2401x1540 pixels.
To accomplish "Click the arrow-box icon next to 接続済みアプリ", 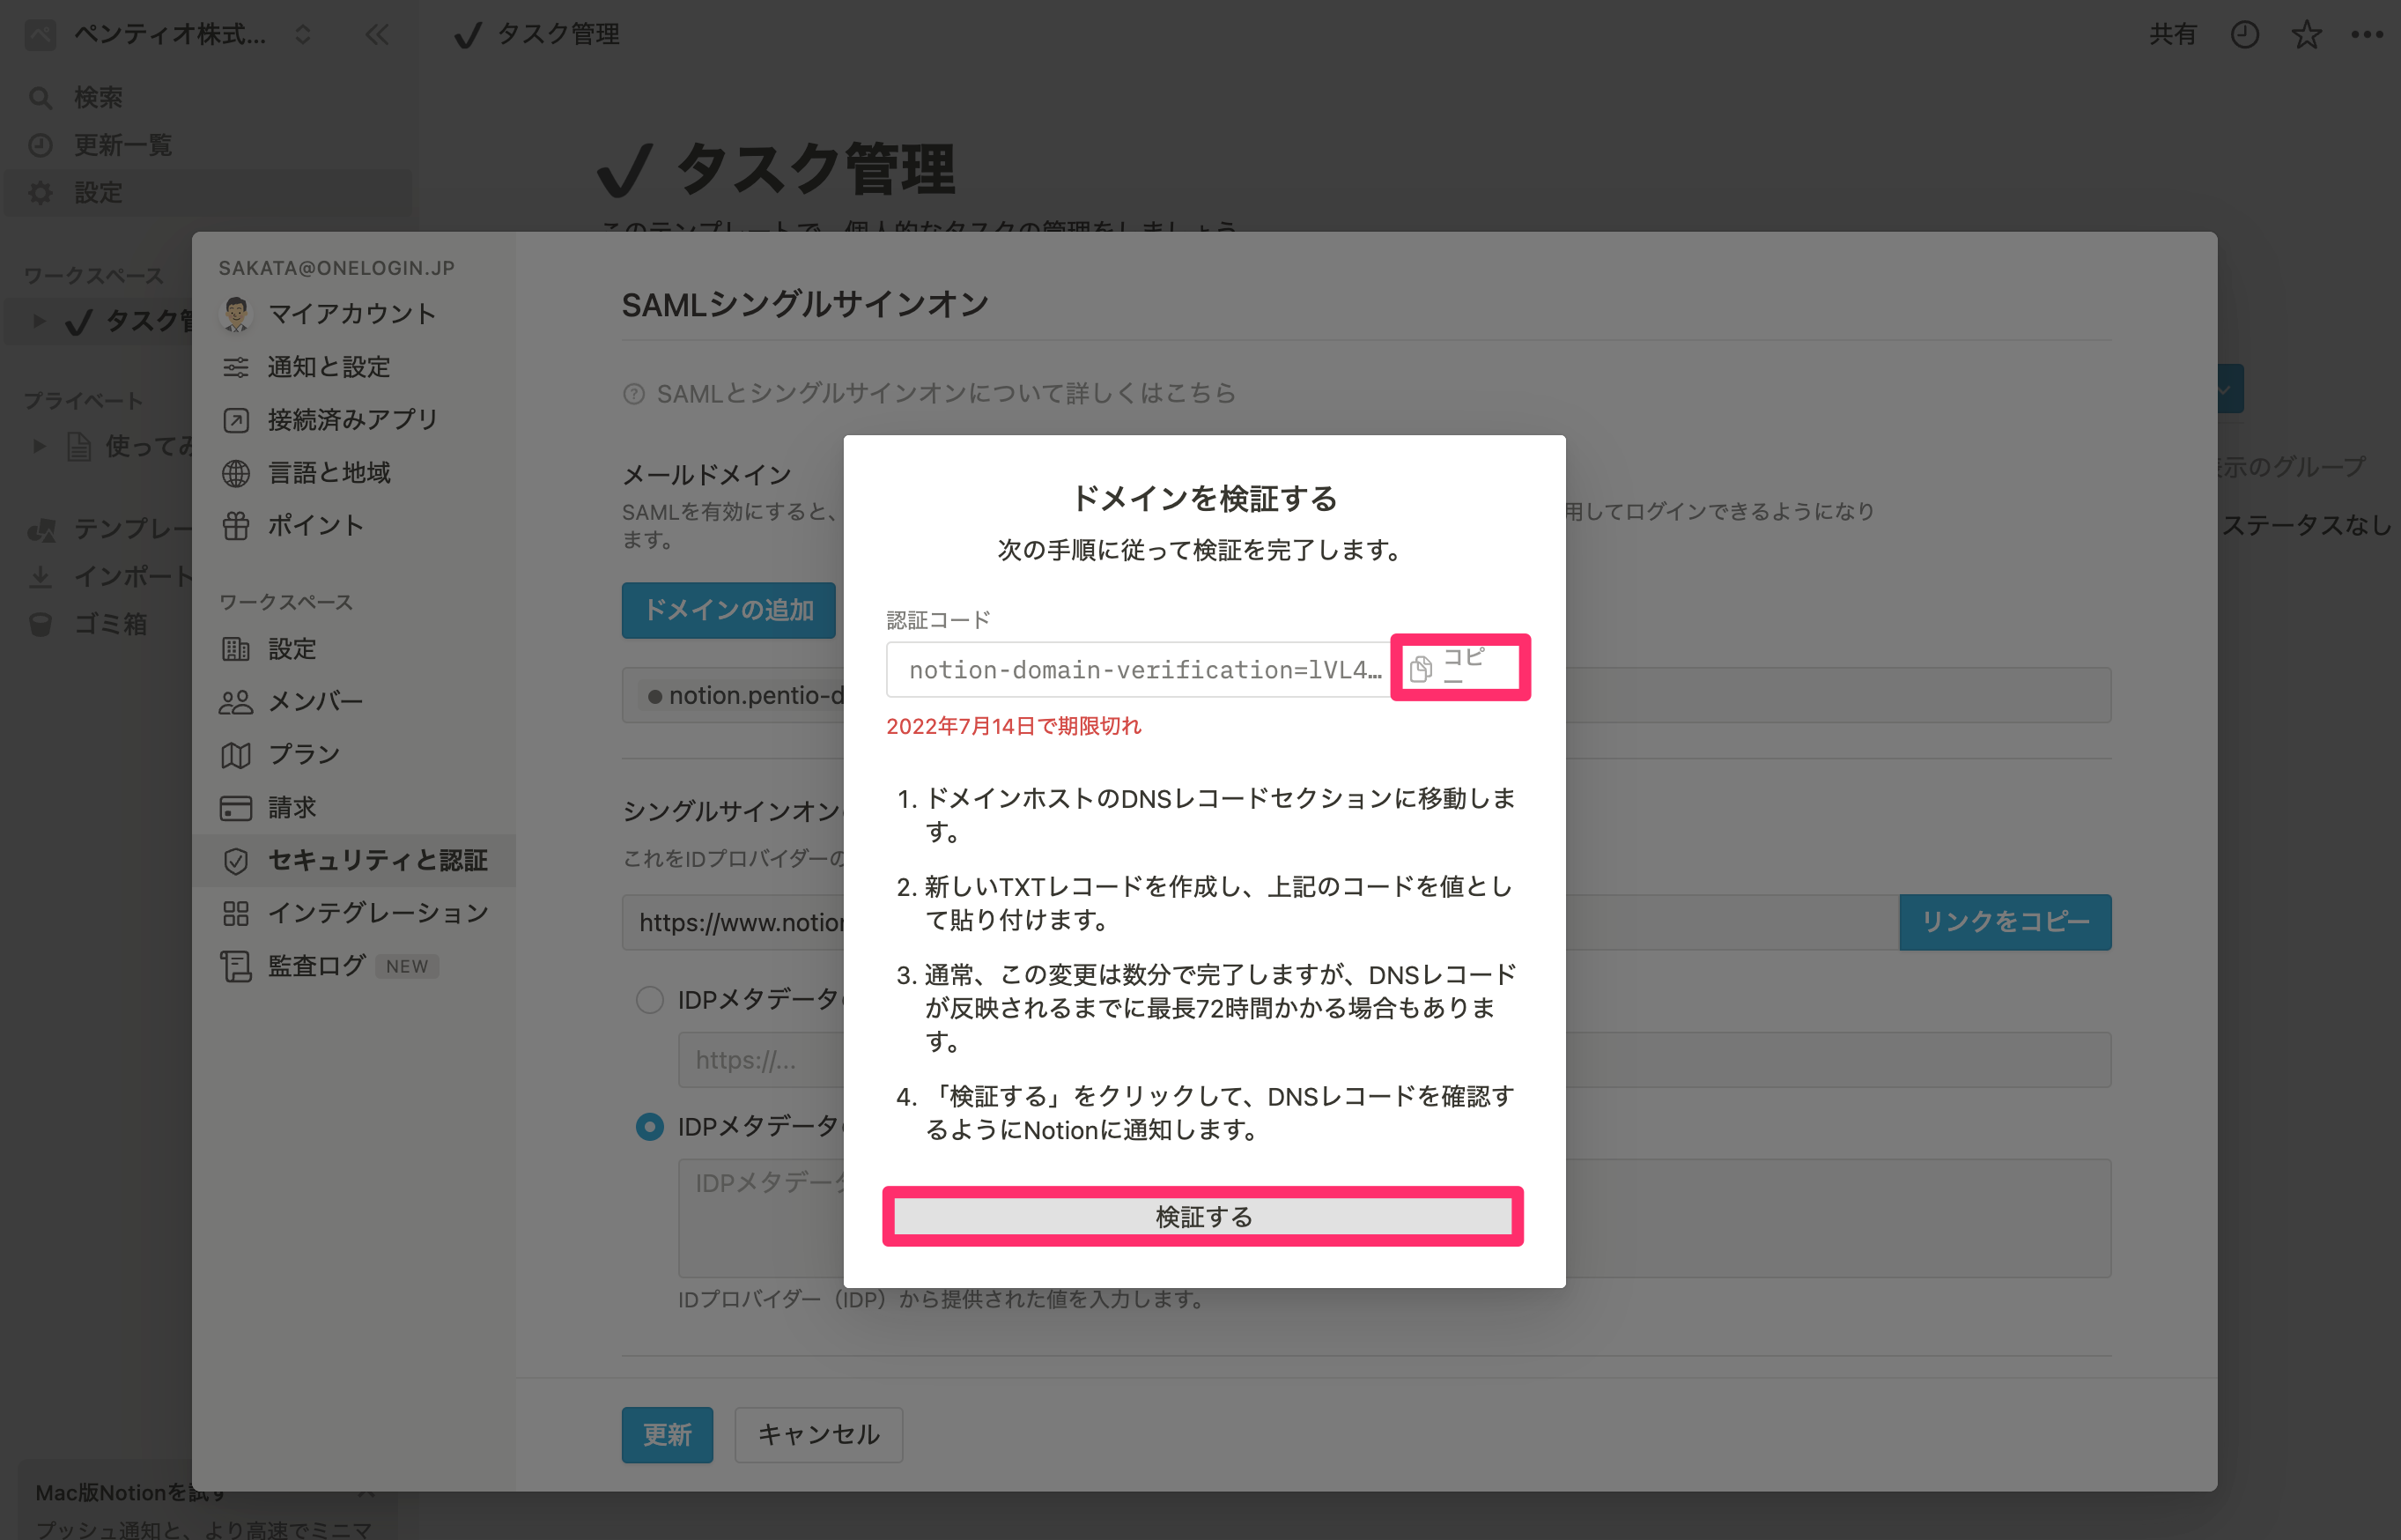I will [x=236, y=420].
